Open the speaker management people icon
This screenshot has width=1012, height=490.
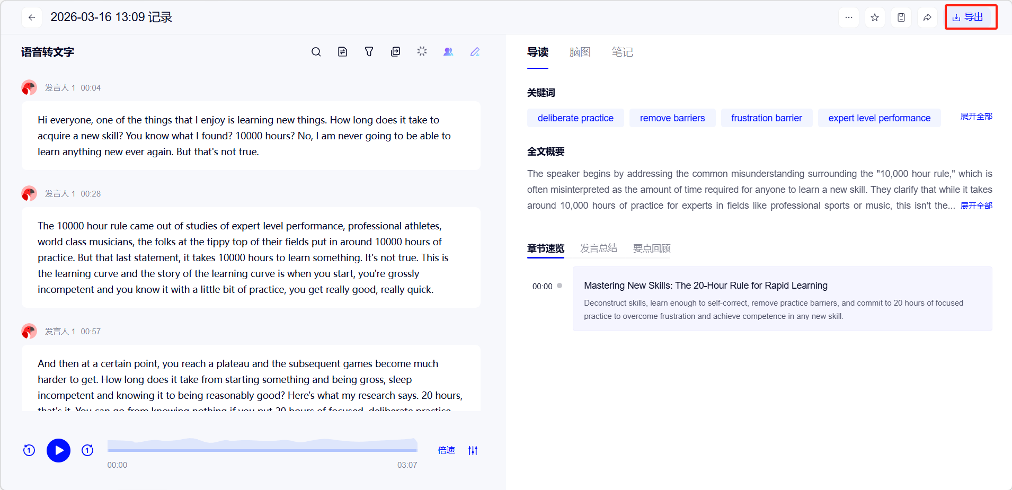pyautogui.click(x=448, y=52)
